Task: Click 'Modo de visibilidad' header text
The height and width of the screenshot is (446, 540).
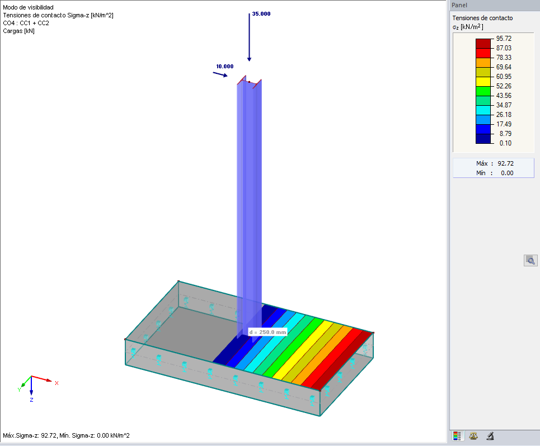Action: point(28,7)
